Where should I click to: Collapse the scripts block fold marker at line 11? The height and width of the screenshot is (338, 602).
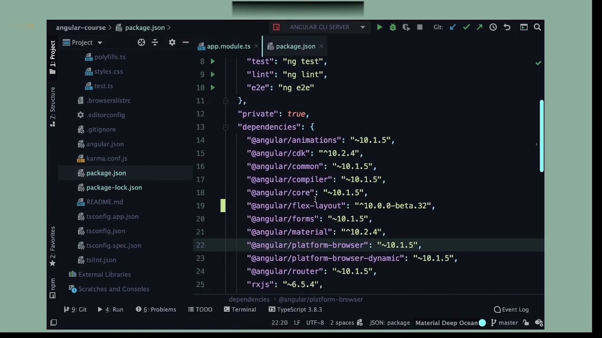[x=225, y=100]
